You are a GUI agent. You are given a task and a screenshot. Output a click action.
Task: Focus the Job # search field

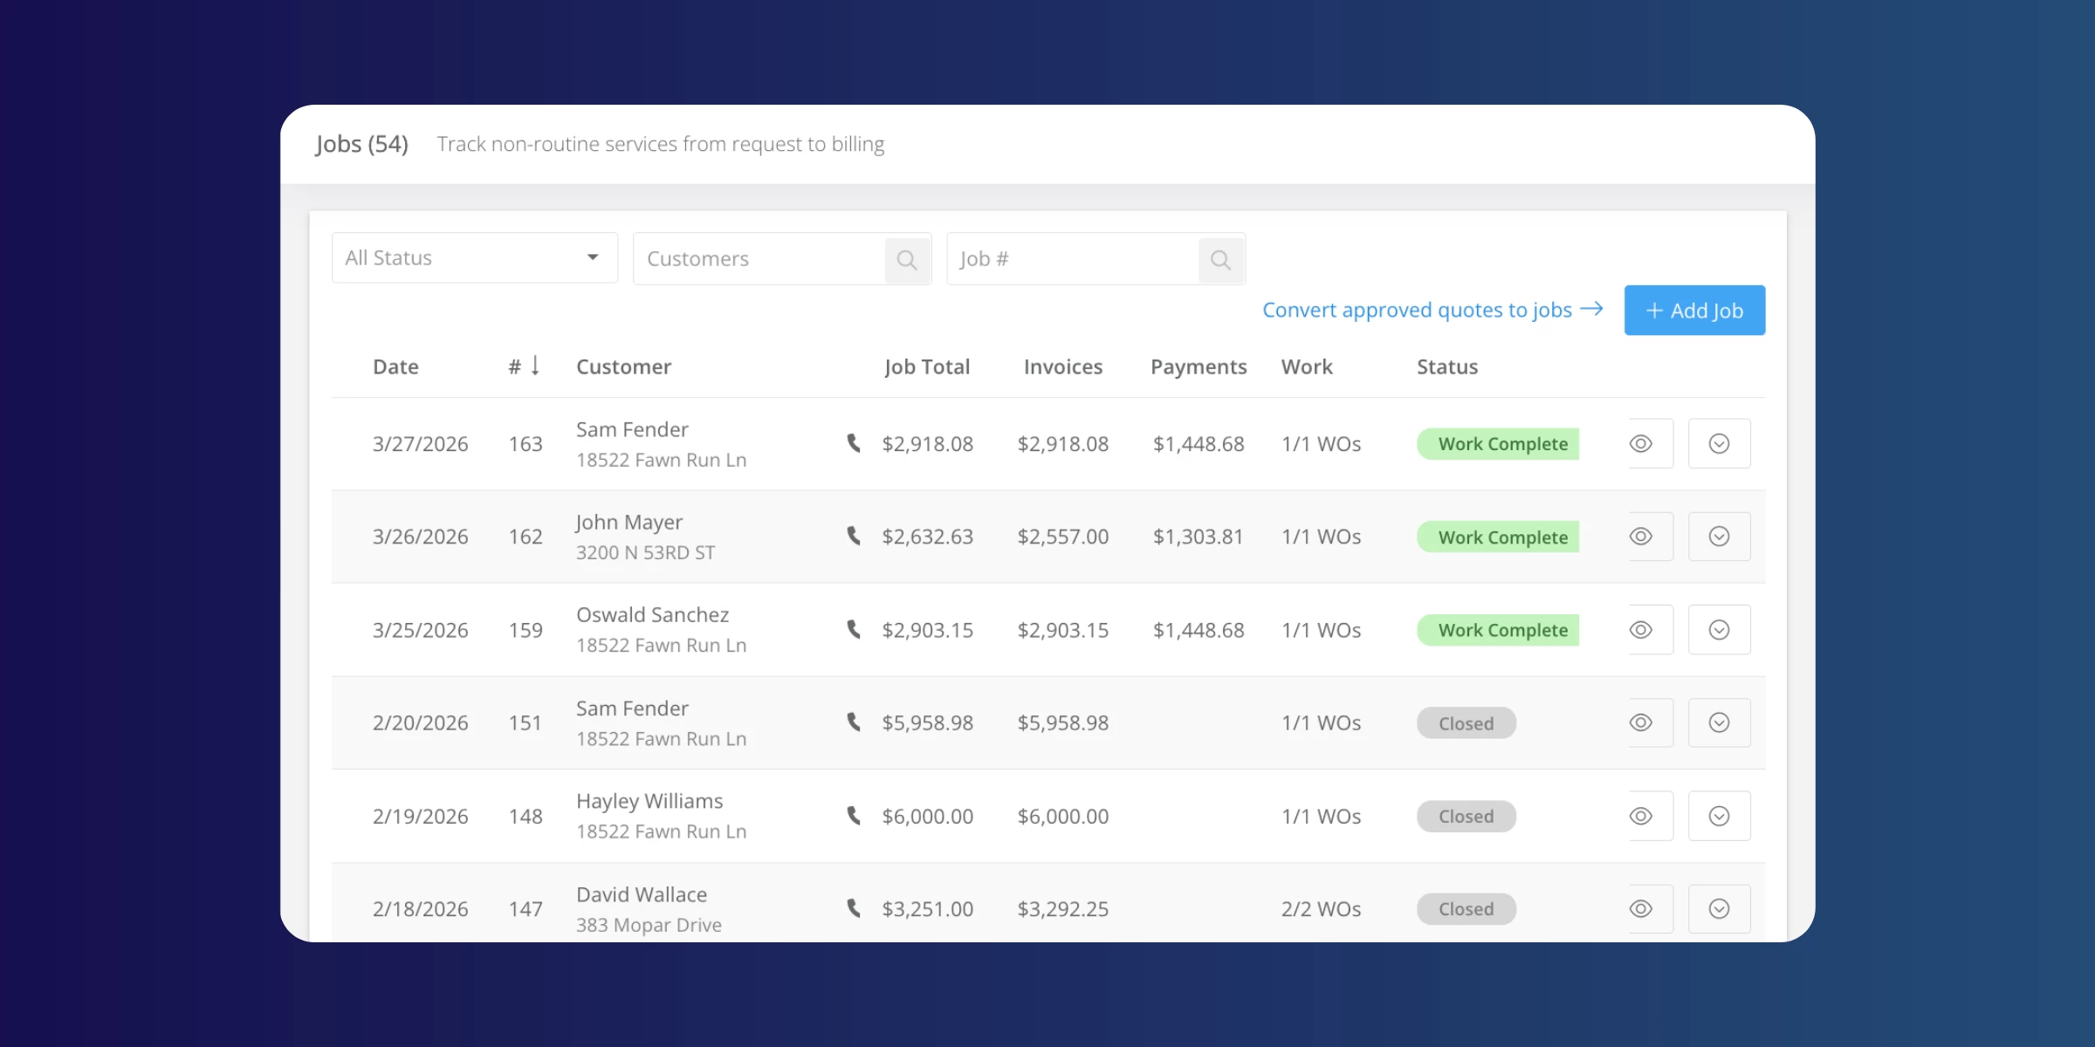(1072, 259)
